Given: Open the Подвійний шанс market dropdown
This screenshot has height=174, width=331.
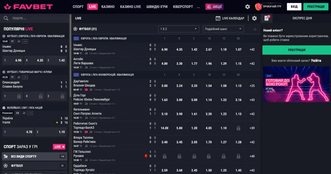Looking at the screenshot, I should pyautogui.click(x=223, y=29).
